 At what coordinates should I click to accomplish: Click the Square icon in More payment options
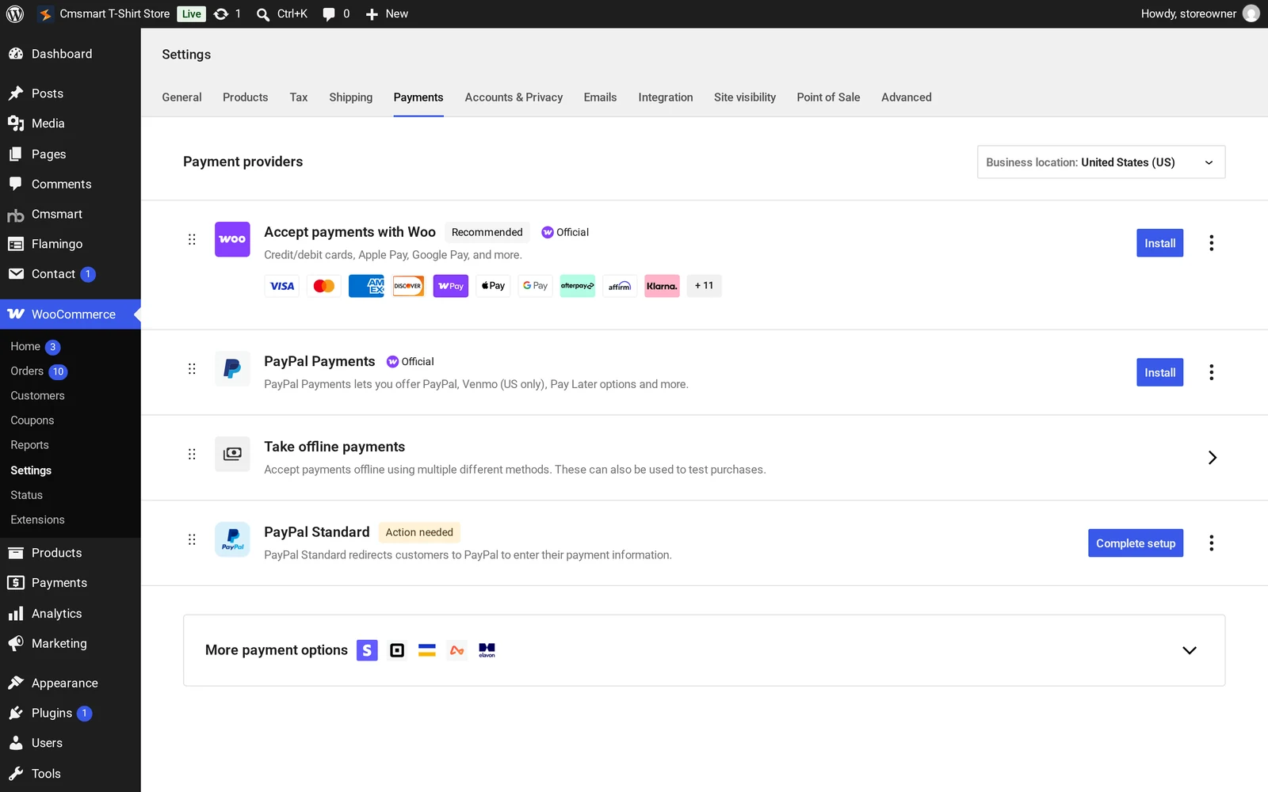397,650
